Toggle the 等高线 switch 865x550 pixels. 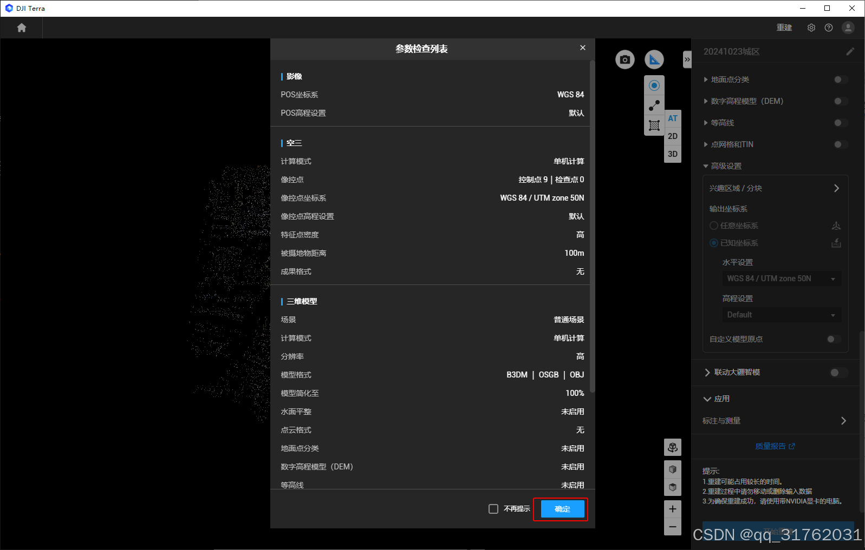point(841,123)
